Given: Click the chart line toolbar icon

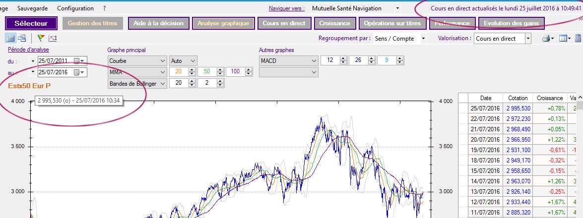Looking at the screenshot, I should pos(53,38).
